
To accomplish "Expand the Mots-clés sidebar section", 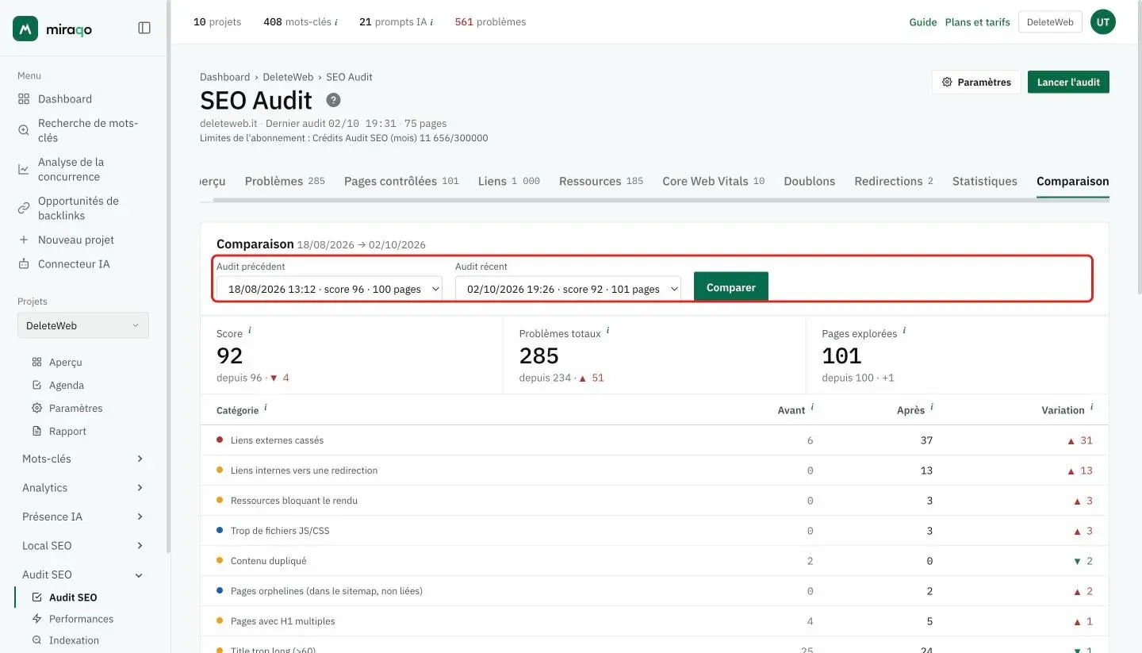I will (82, 459).
